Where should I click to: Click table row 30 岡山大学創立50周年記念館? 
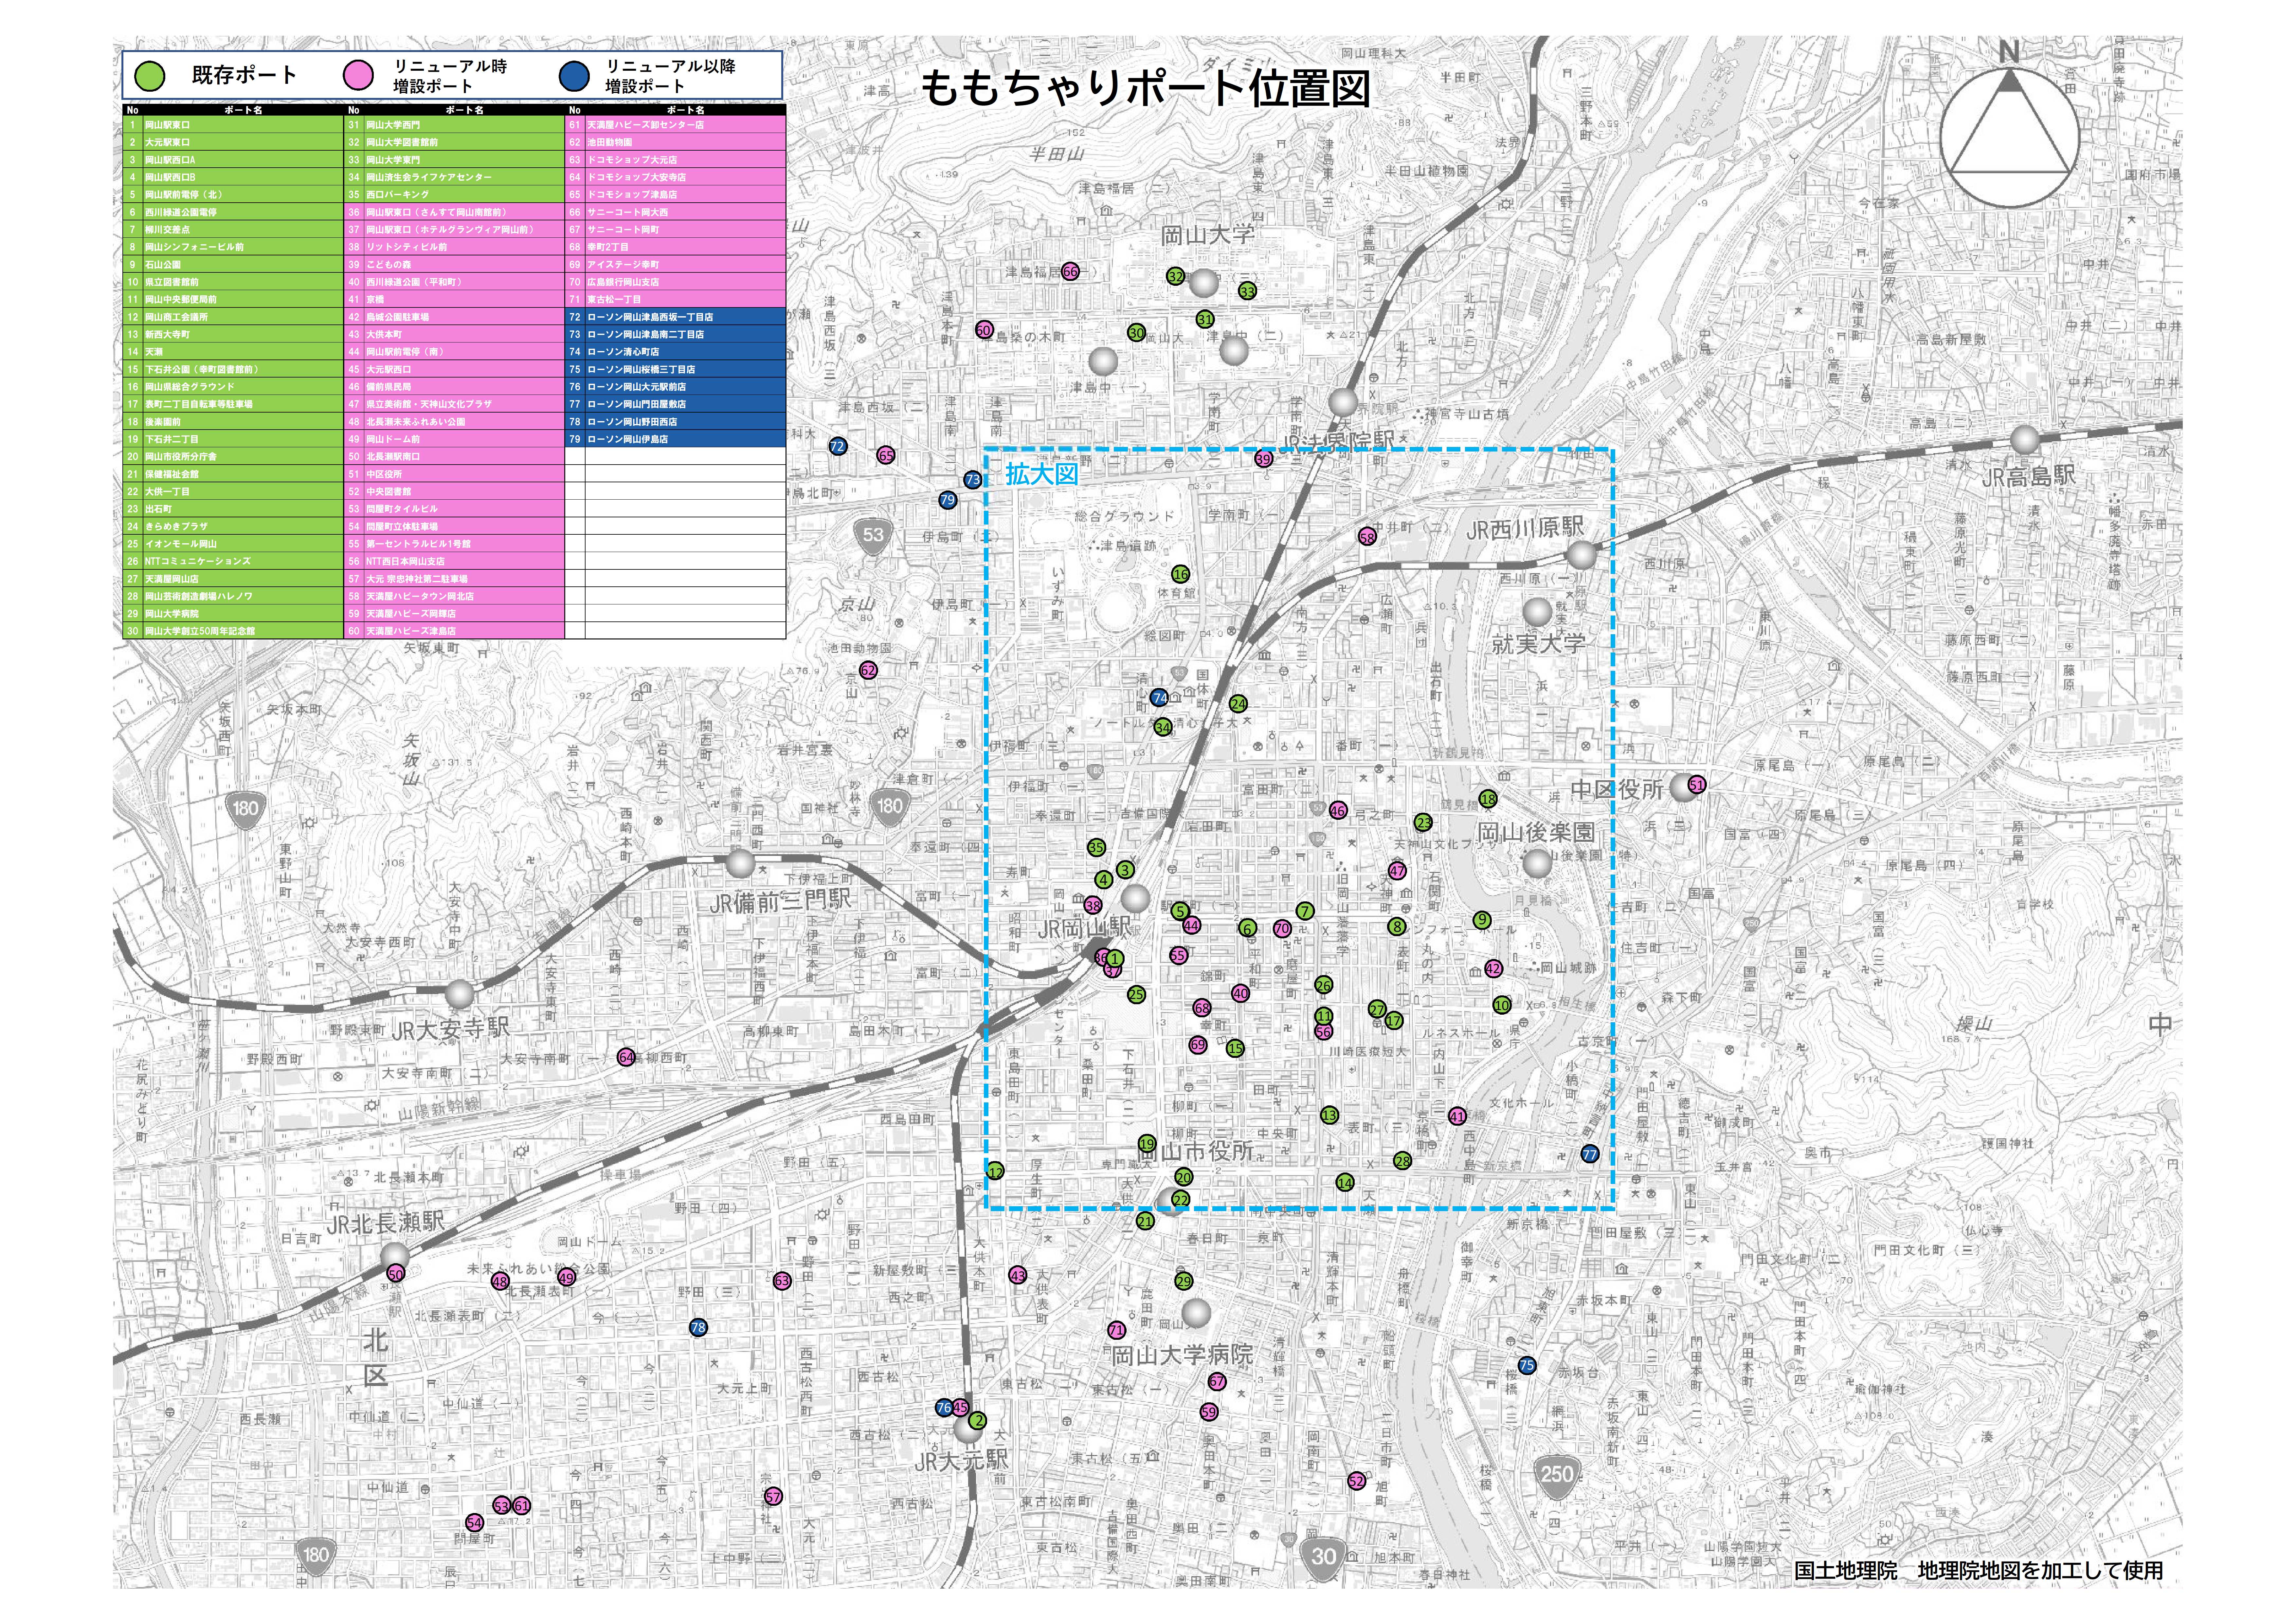233,631
